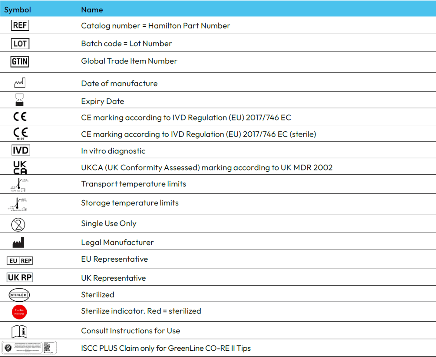Click the UK RP symbol
Viewport: 436px width, 357px height.
(x=20, y=277)
